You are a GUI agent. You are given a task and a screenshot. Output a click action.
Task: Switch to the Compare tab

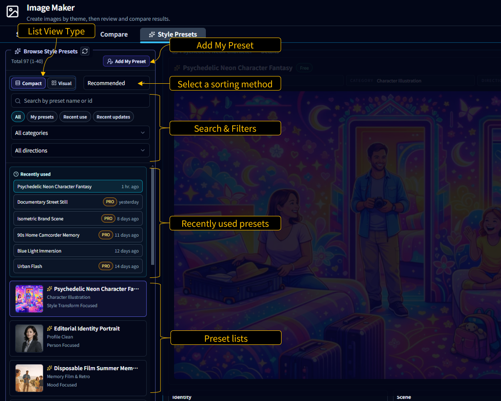tap(114, 34)
